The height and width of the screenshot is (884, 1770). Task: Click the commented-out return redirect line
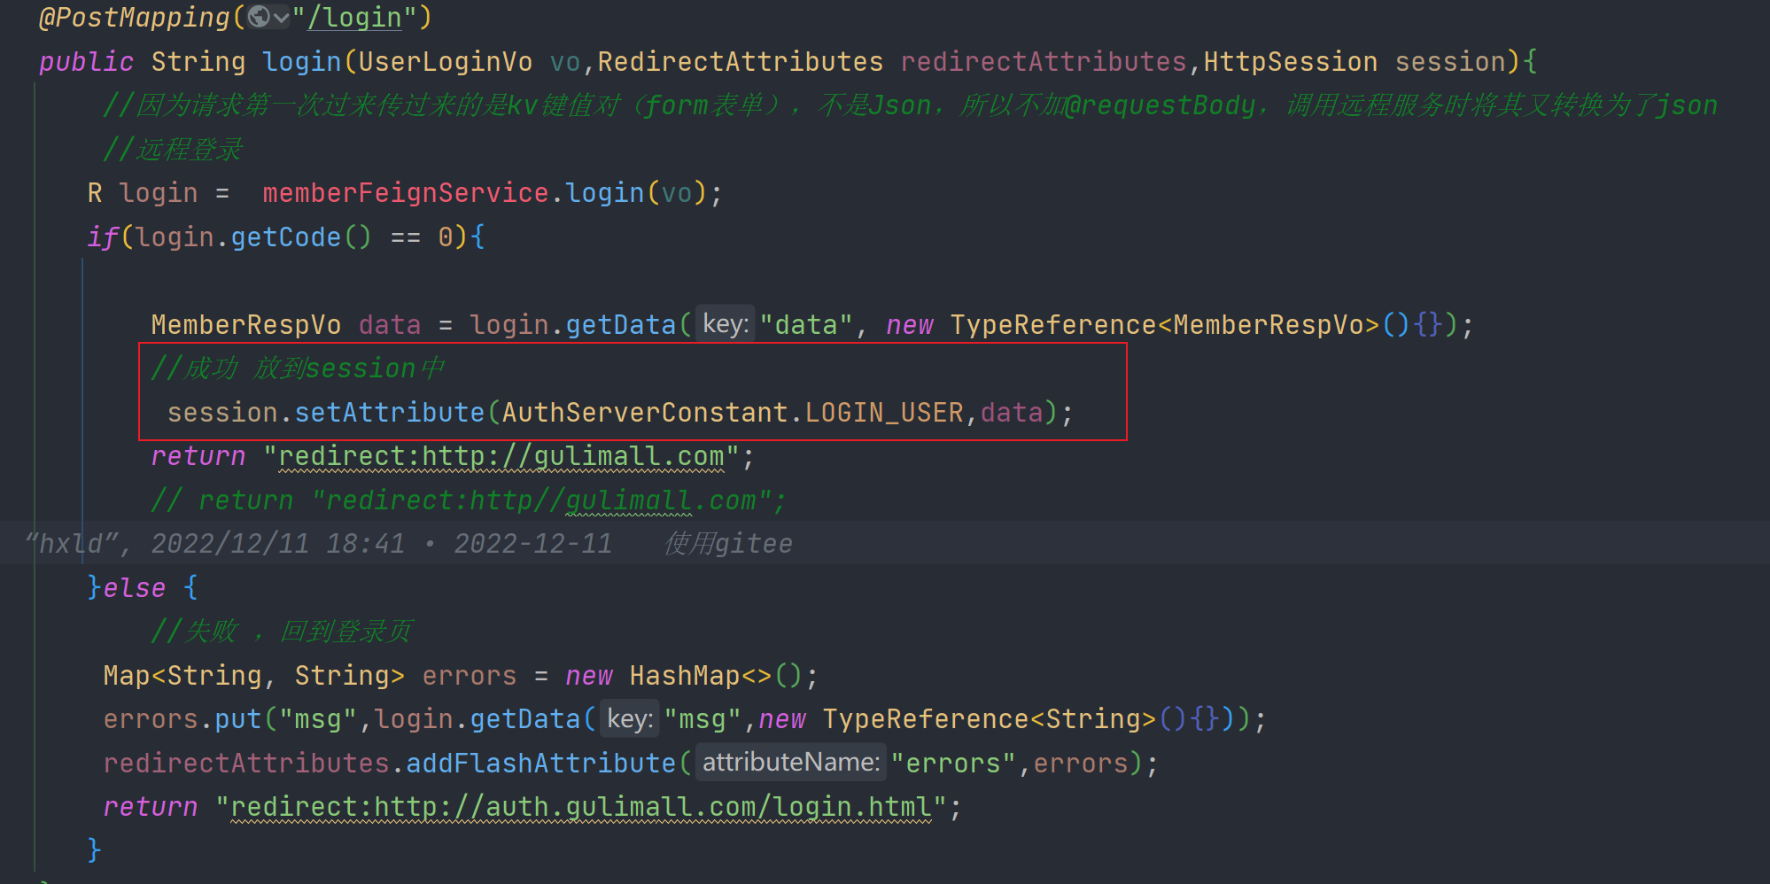[468, 500]
